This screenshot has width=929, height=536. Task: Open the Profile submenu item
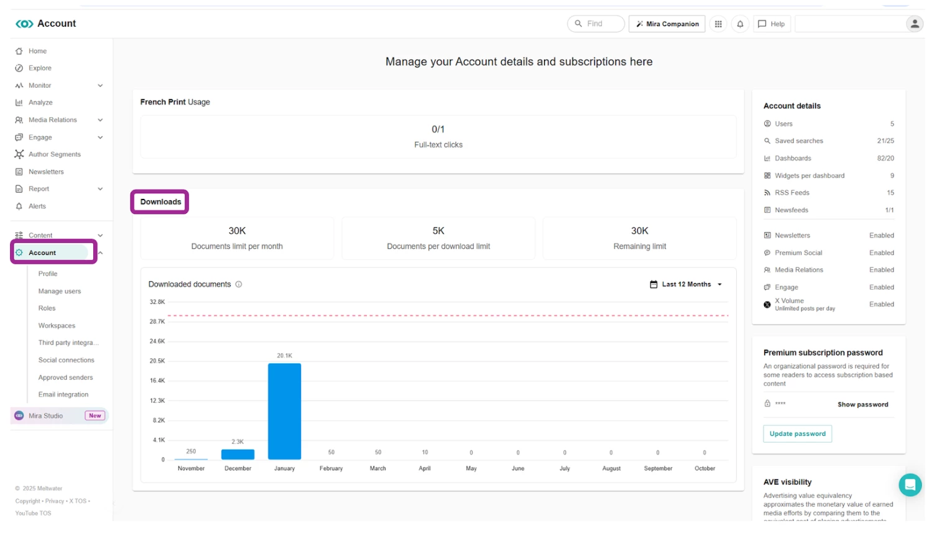pyautogui.click(x=48, y=274)
